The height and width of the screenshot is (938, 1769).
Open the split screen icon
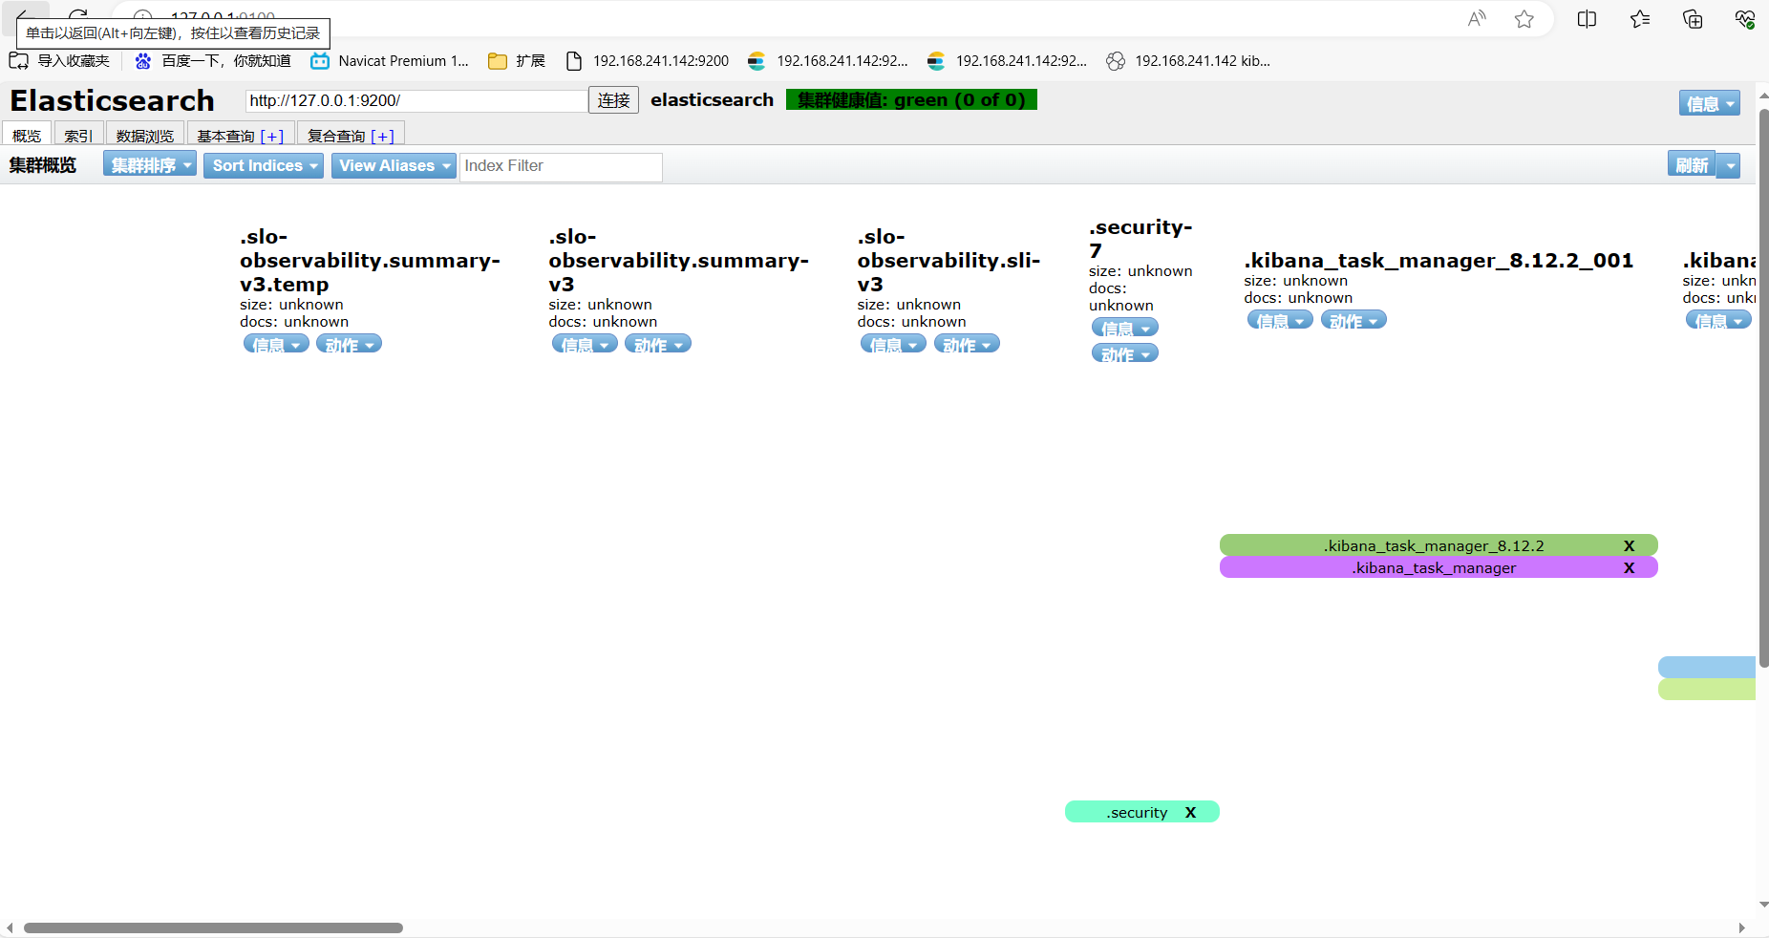[1587, 19]
